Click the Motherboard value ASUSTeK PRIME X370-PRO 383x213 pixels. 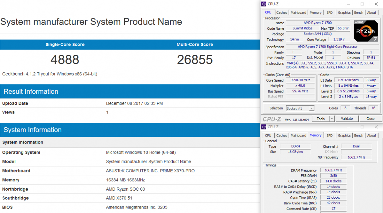150,171
